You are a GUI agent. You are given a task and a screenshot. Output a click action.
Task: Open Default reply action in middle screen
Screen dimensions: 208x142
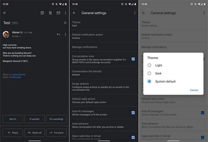(x=104, y=100)
